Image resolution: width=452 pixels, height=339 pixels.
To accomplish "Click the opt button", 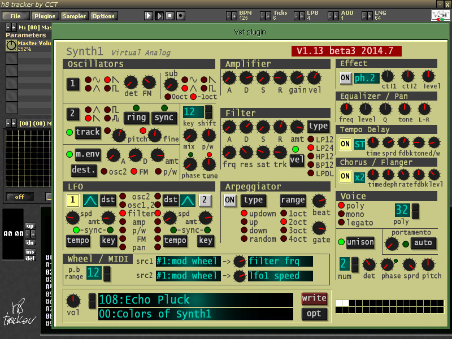I will [314, 314].
